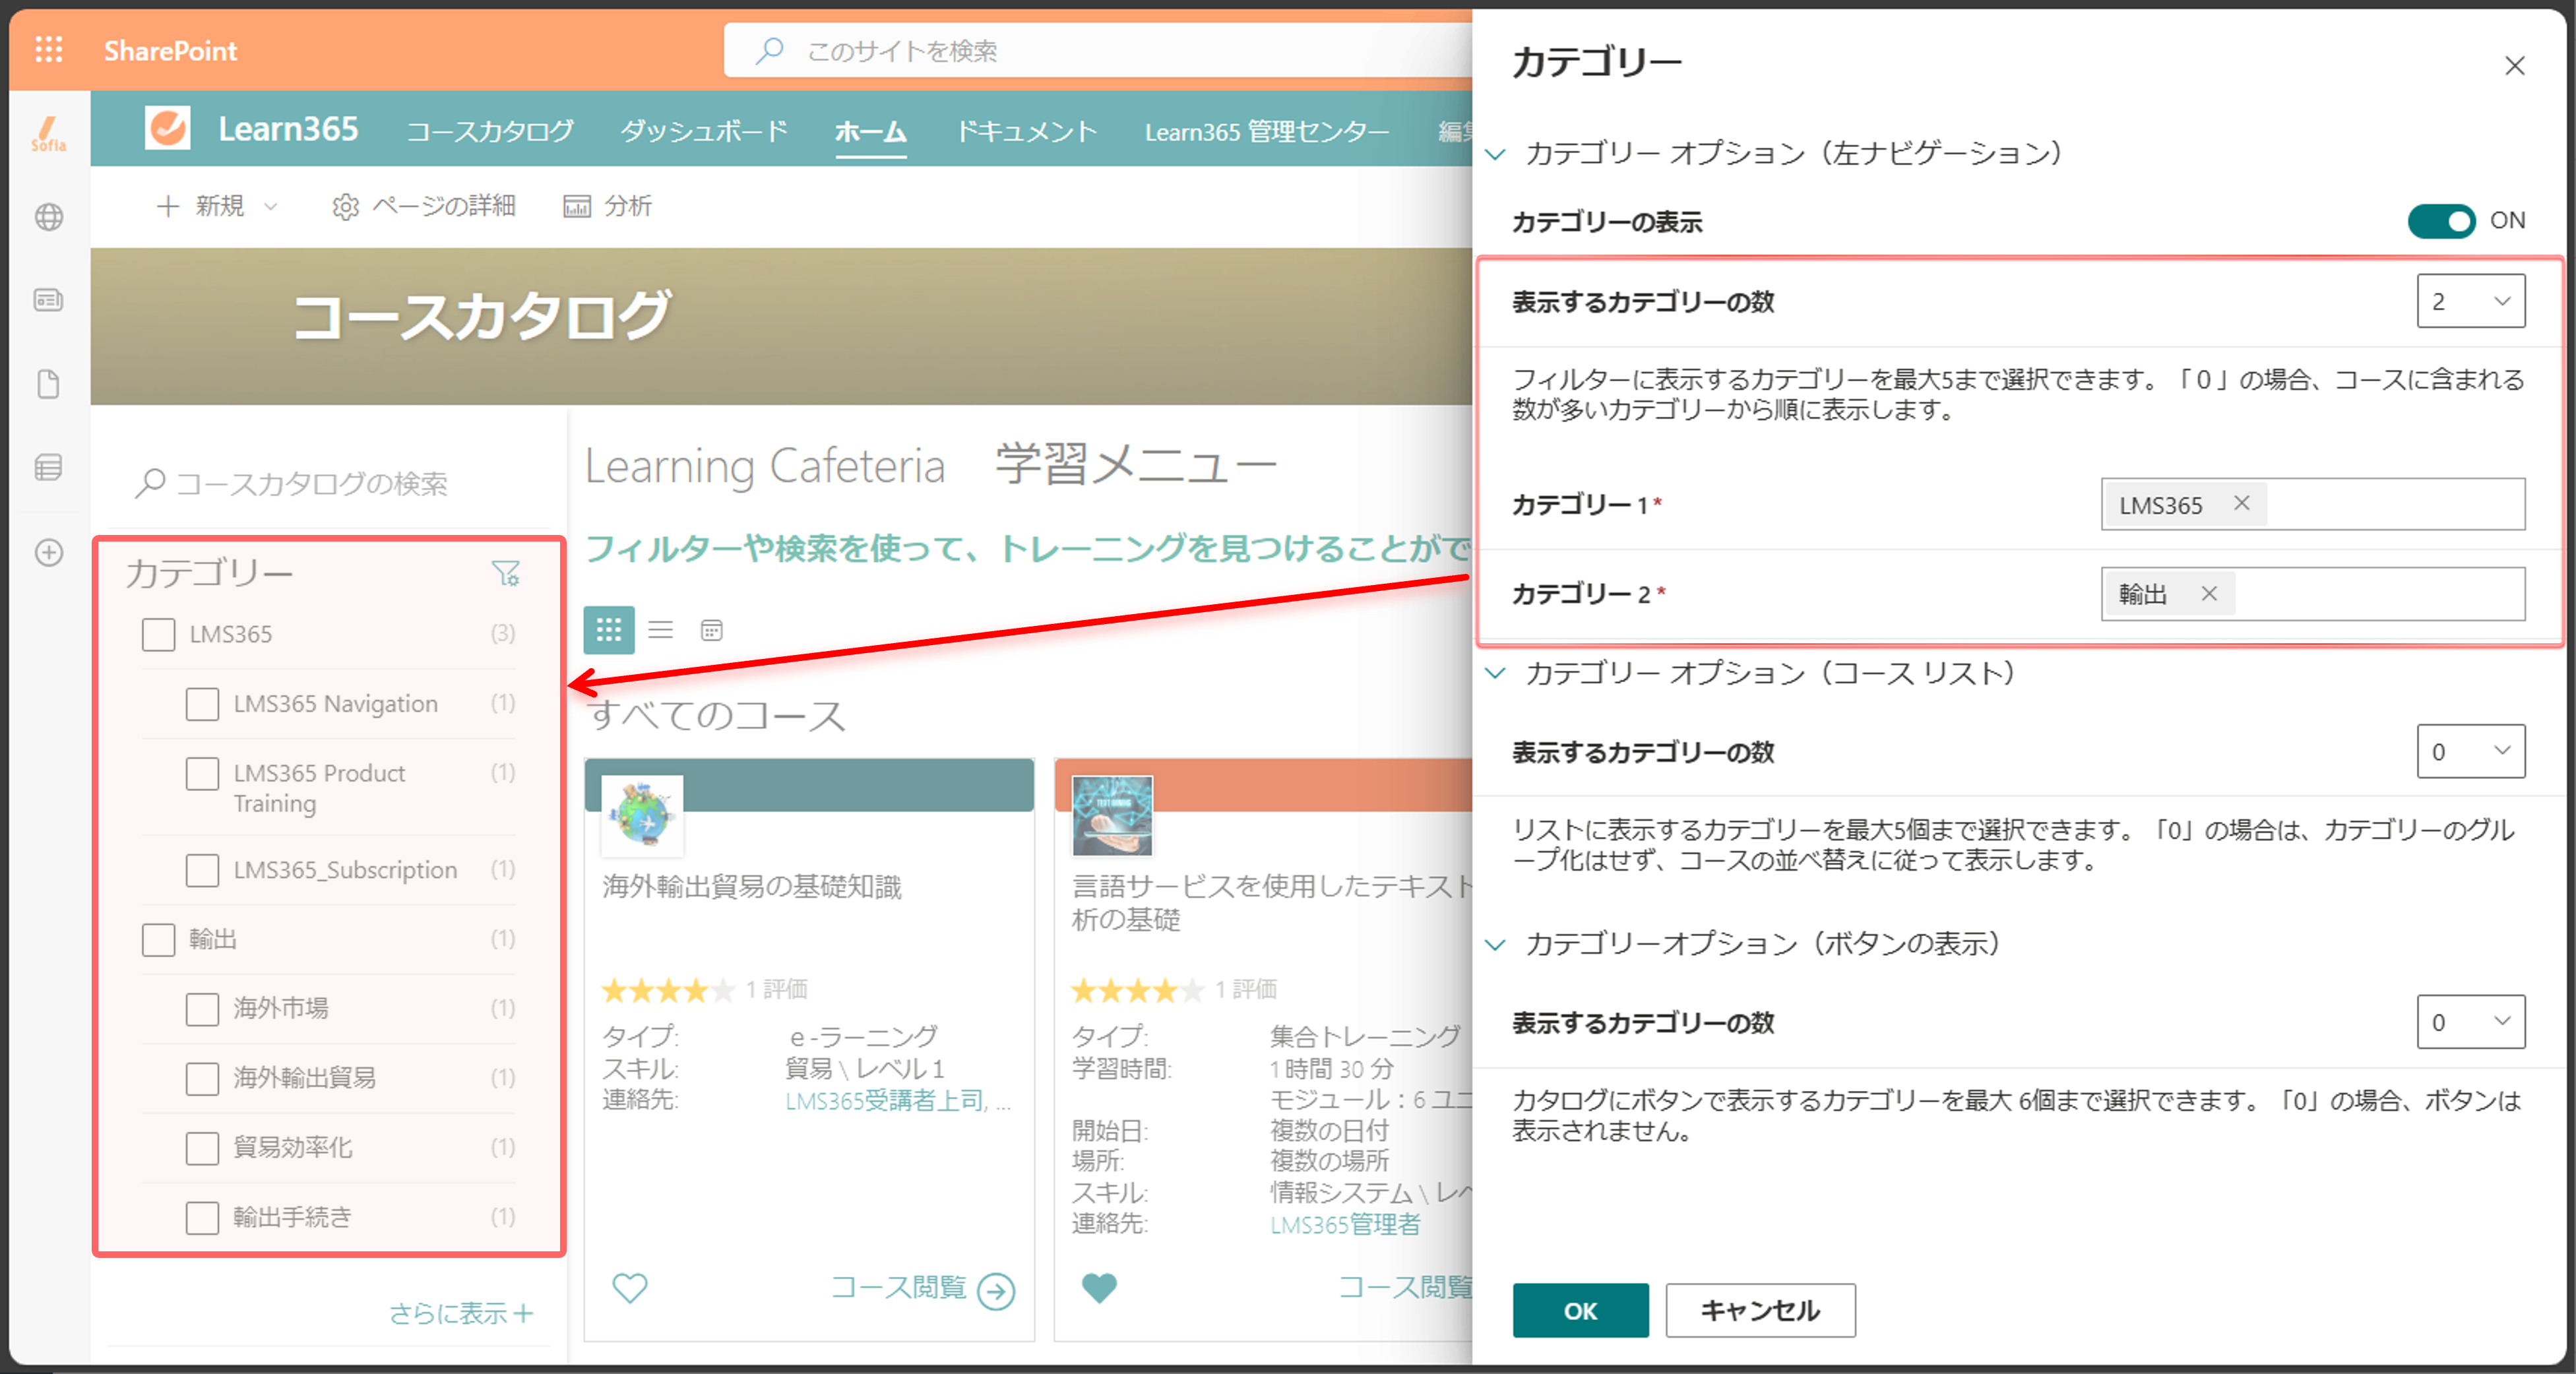Check the 輸出 category checkbox

point(158,939)
